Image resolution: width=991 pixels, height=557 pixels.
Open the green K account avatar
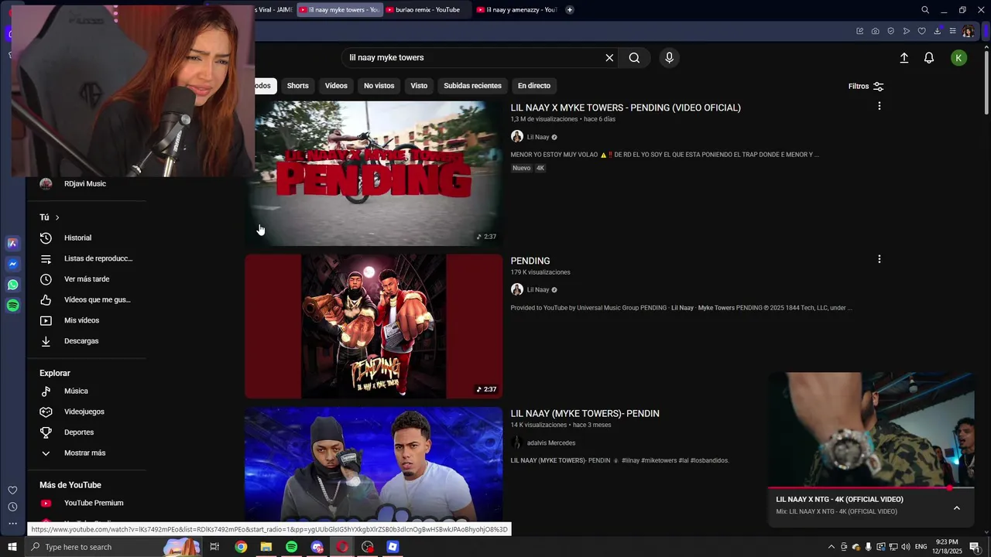[x=958, y=58]
